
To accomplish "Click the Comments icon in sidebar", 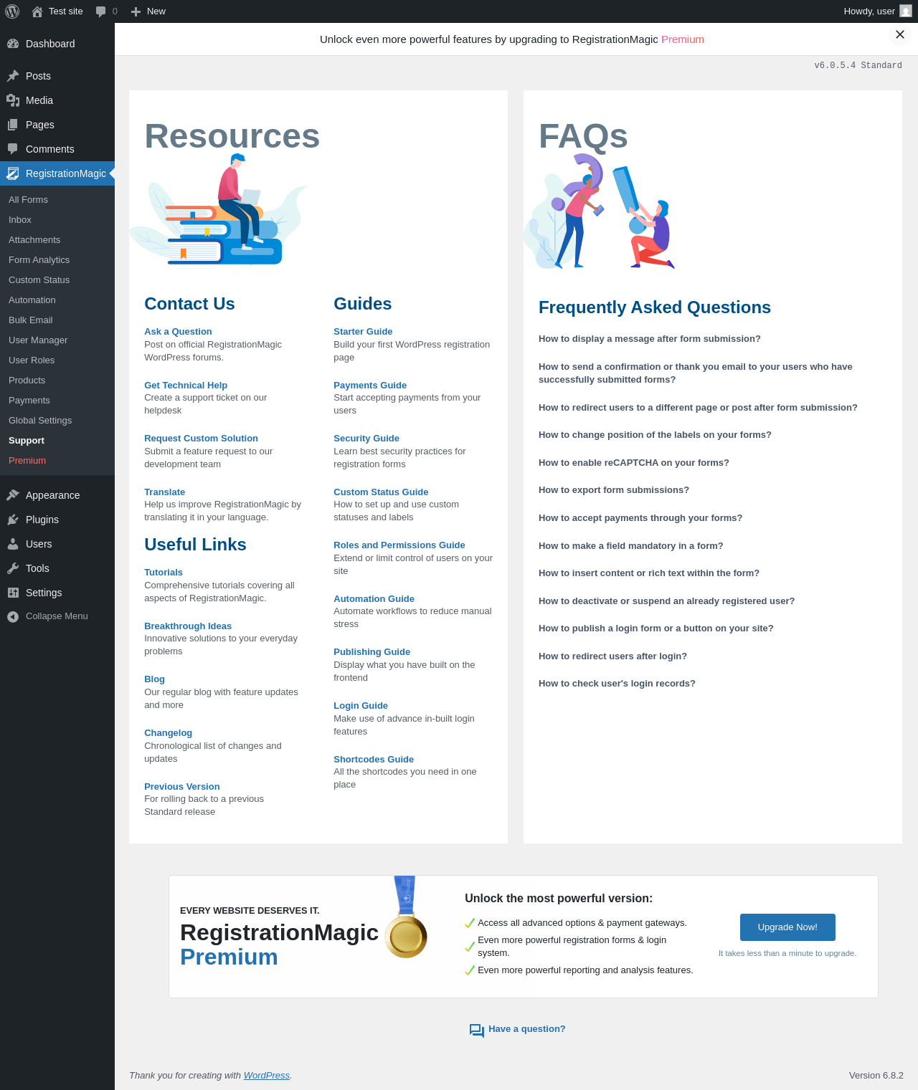I will (13, 149).
